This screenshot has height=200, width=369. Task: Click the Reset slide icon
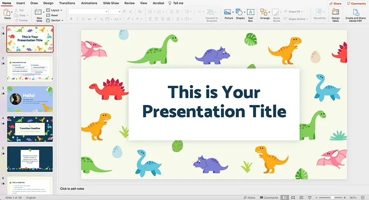pyautogui.click(x=48, y=15)
